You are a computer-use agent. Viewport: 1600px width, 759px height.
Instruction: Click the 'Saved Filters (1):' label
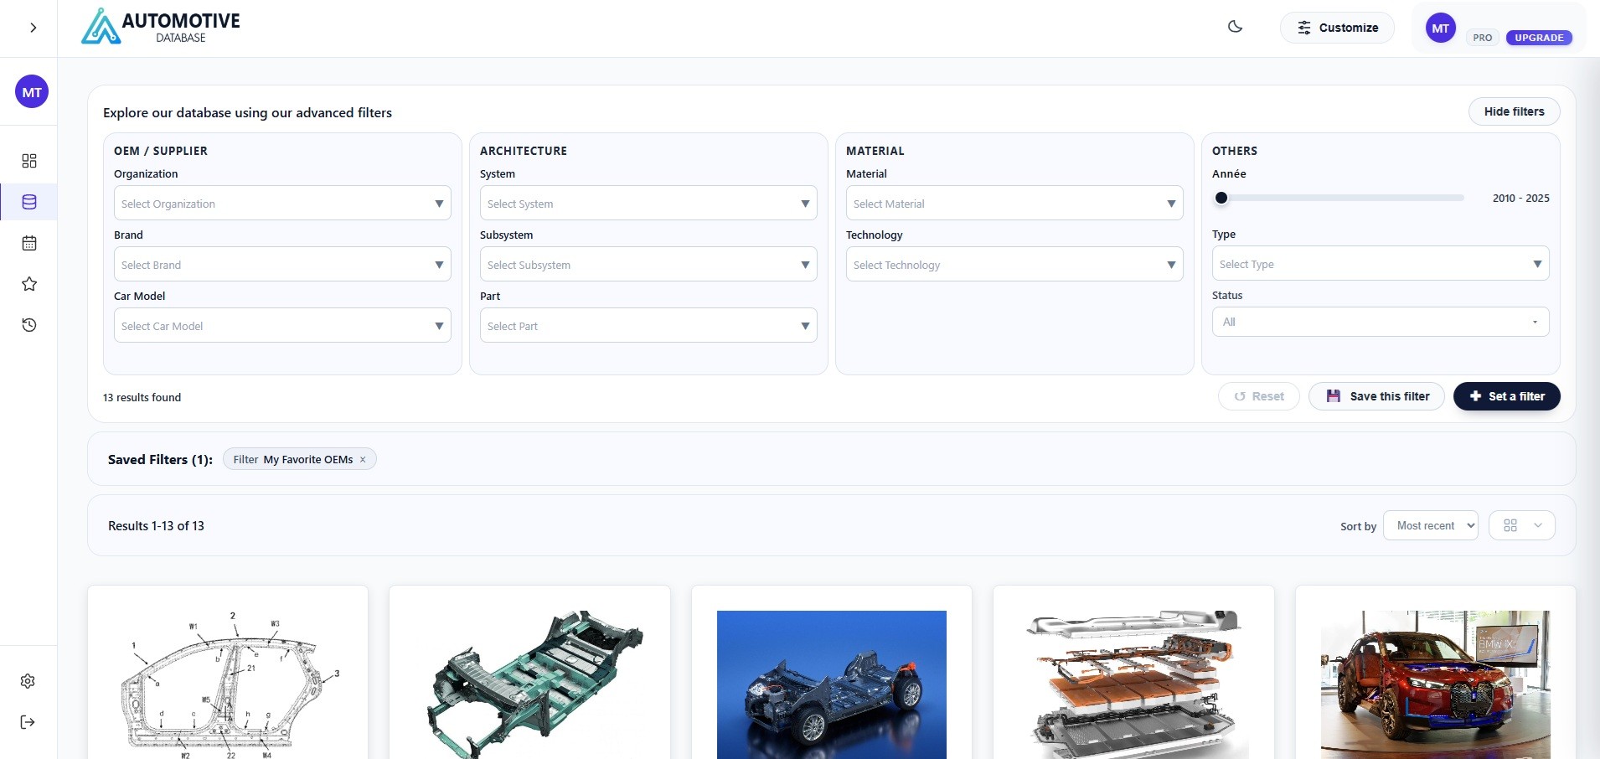click(x=160, y=459)
